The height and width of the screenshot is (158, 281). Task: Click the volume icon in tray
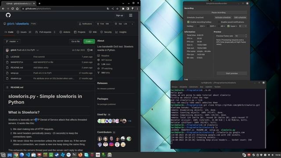[272, 155]
